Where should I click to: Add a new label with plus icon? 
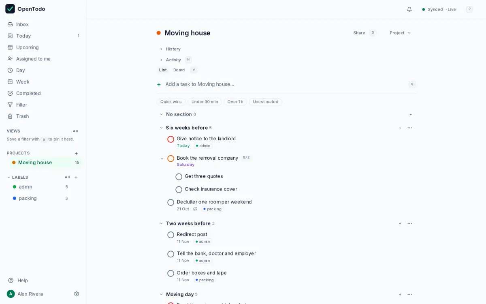point(76,177)
